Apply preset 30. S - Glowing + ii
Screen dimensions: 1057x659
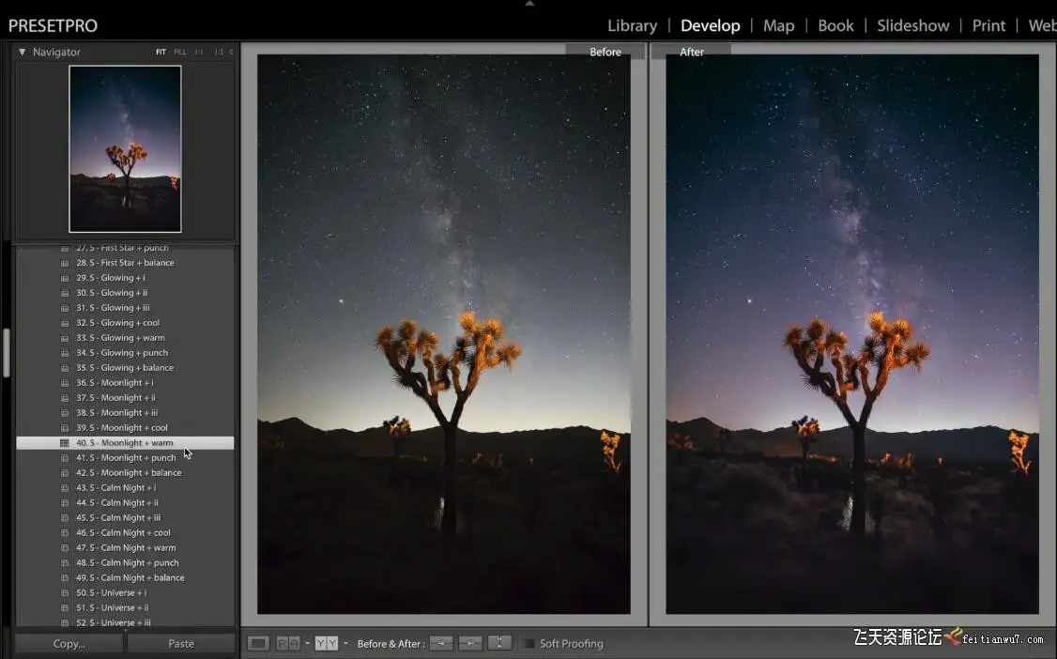click(x=126, y=293)
